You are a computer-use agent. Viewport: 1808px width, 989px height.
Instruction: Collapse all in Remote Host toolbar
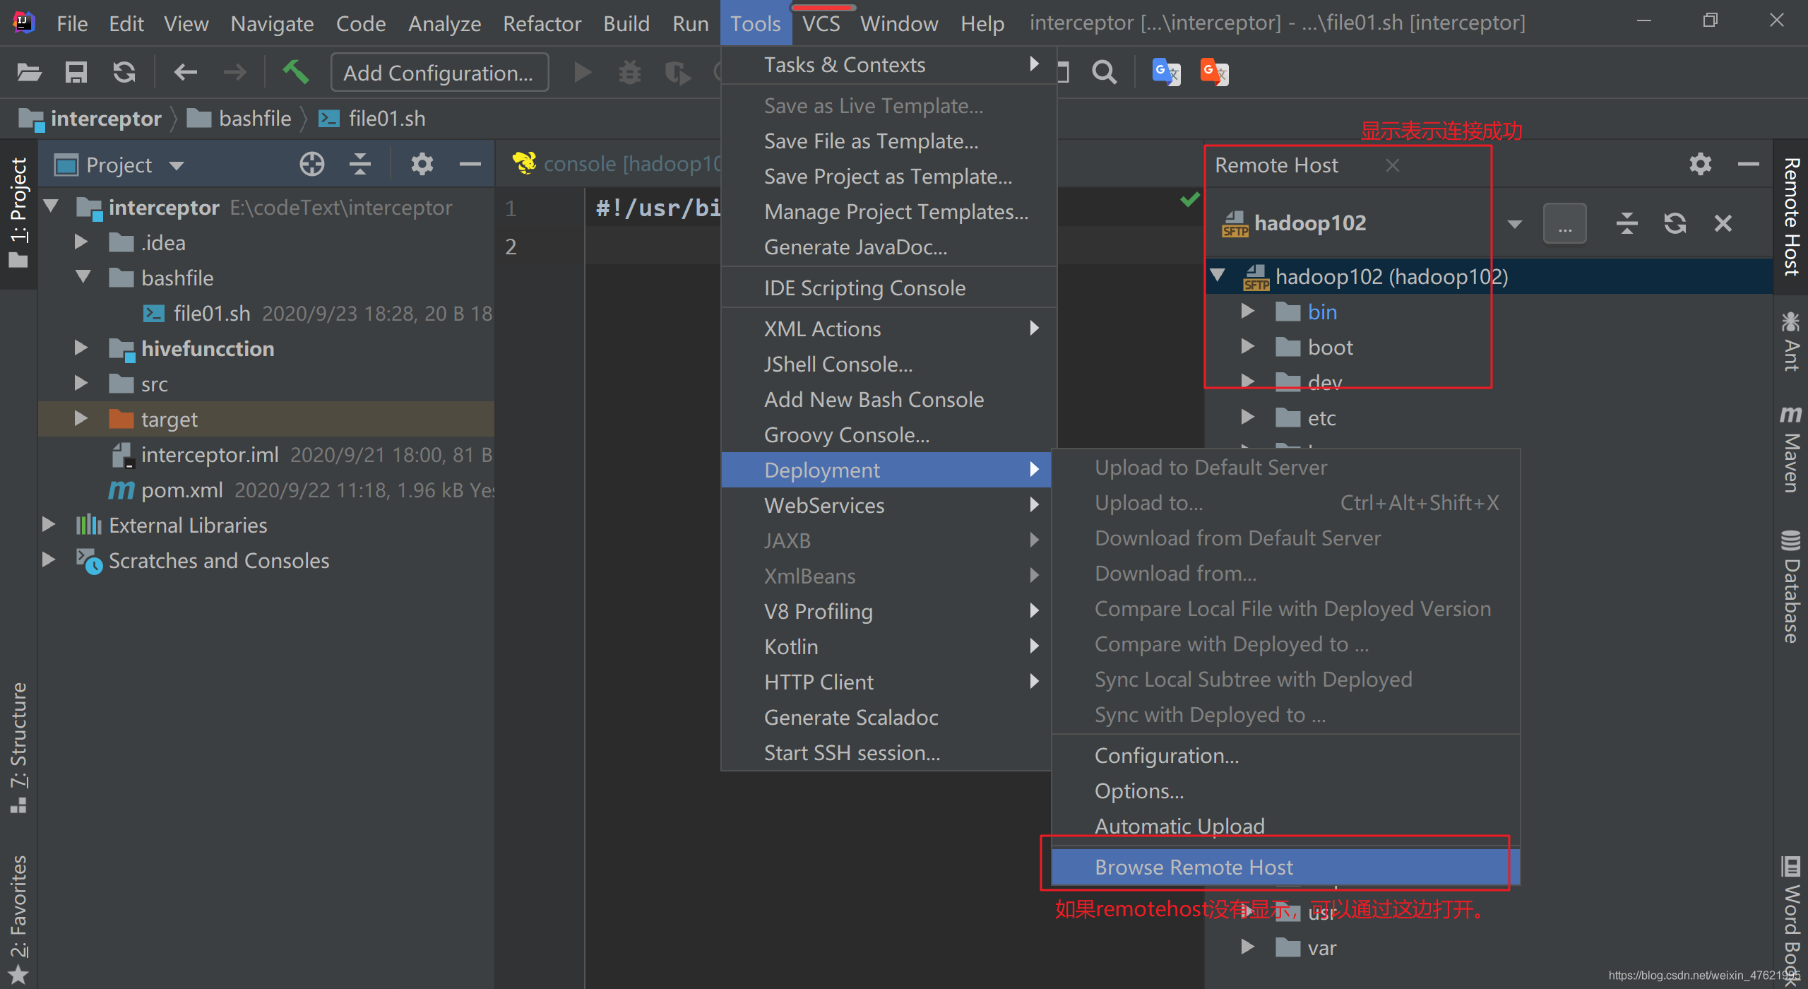[x=1626, y=223]
